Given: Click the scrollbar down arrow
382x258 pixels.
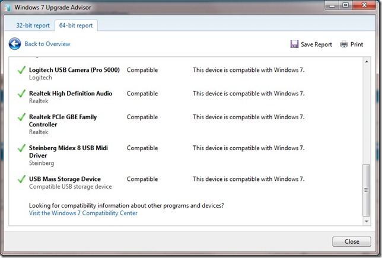Looking at the screenshot, I should [367, 221].
